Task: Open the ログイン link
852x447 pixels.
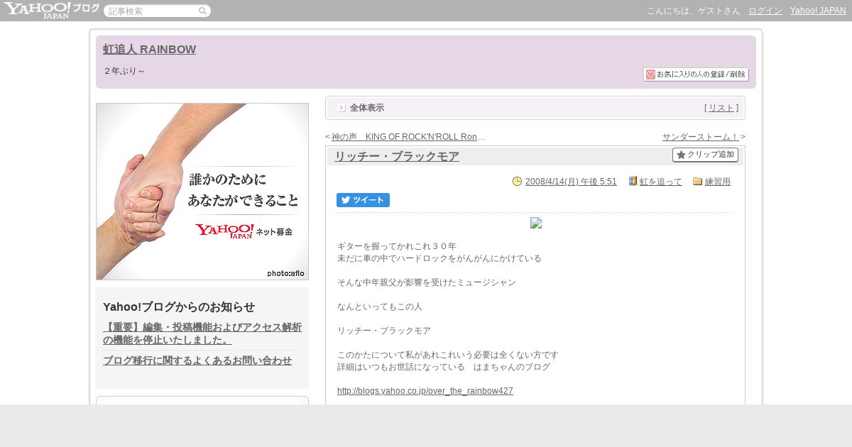Action: pyautogui.click(x=765, y=11)
